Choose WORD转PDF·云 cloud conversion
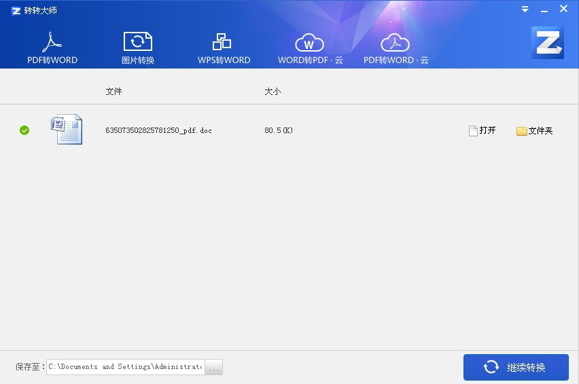The image size is (579, 384). pos(310,48)
